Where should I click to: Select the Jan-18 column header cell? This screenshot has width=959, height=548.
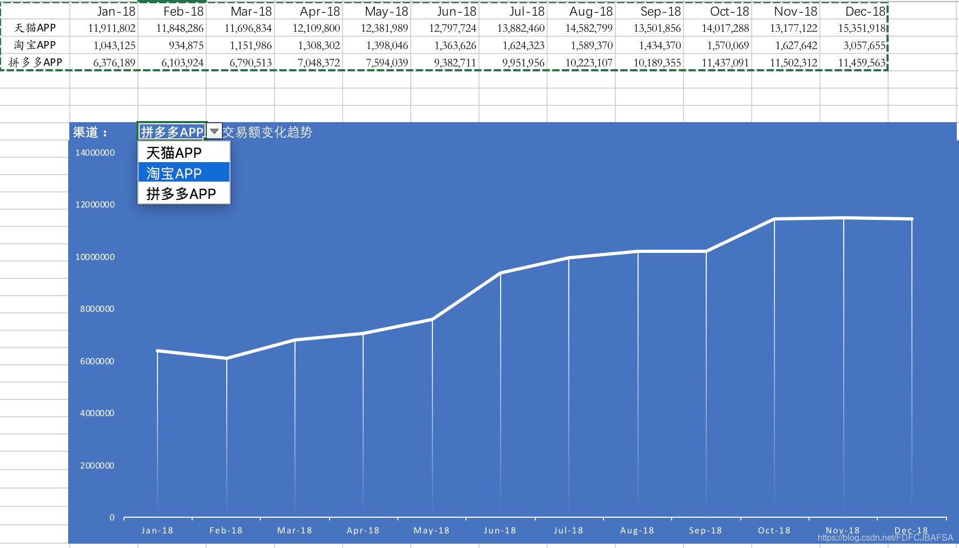(104, 11)
